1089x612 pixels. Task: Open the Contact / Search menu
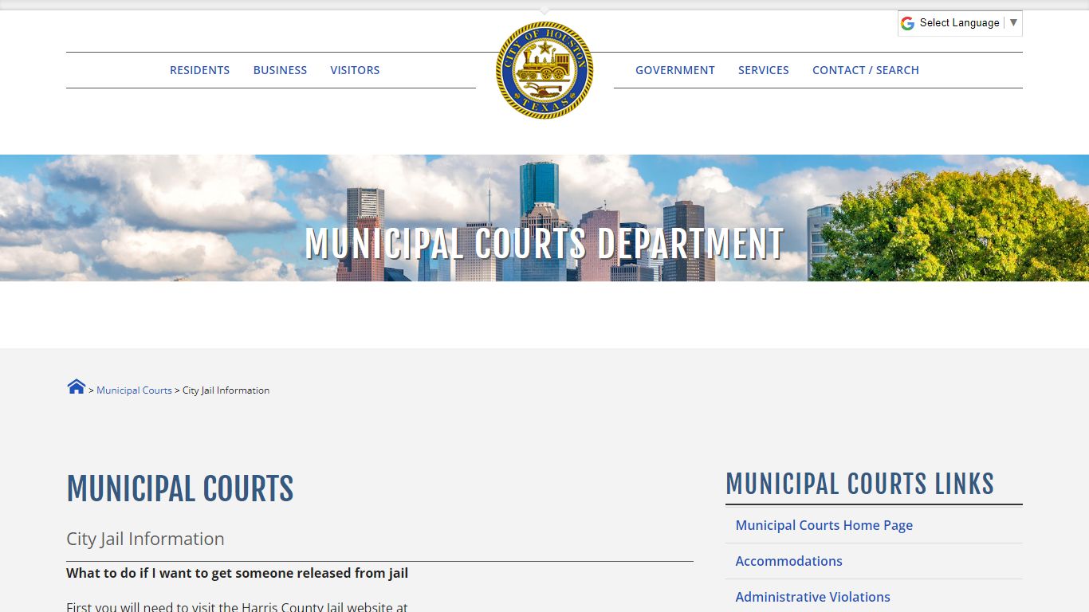pos(866,70)
